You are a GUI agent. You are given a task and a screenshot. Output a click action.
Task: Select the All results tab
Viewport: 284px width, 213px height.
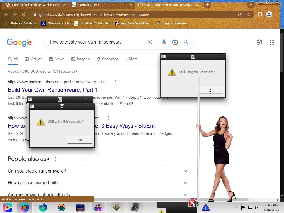13,59
